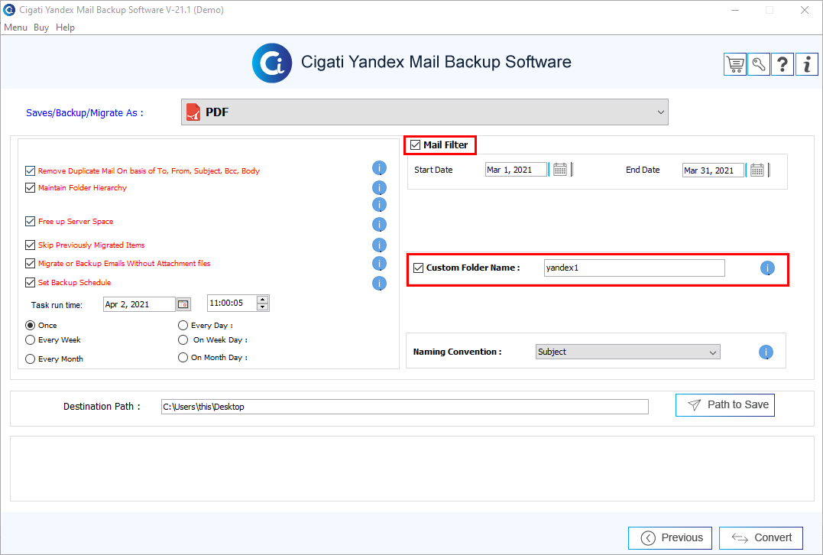The height and width of the screenshot is (555, 823).
Task: Show info for Set Backup Schedule option
Action: pos(379,284)
